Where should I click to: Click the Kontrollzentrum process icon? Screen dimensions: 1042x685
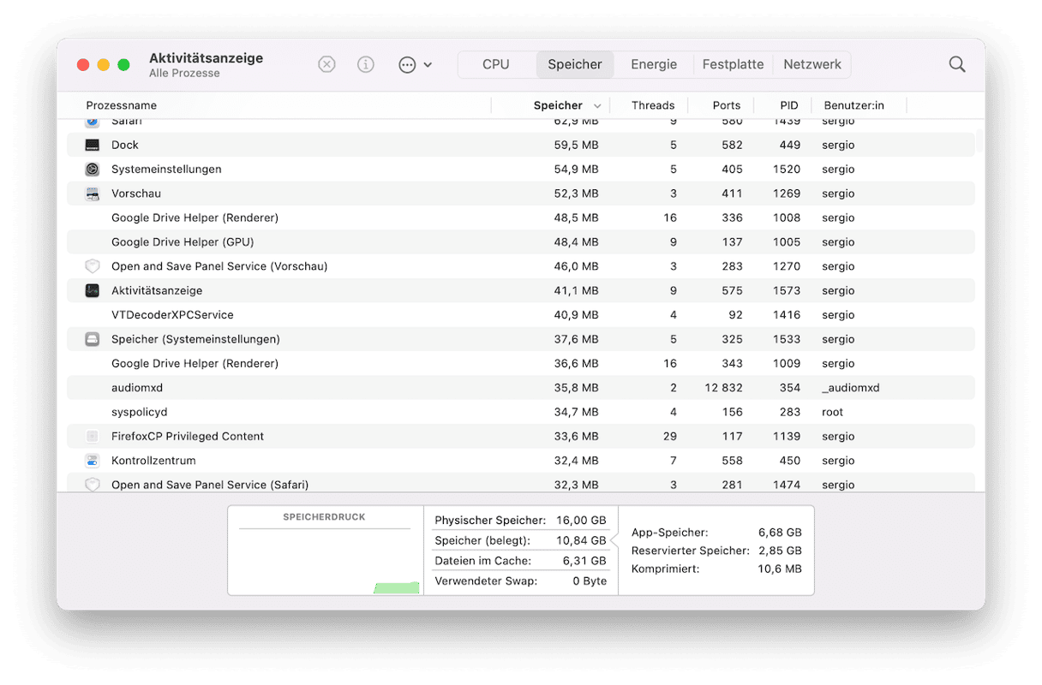[x=93, y=461]
